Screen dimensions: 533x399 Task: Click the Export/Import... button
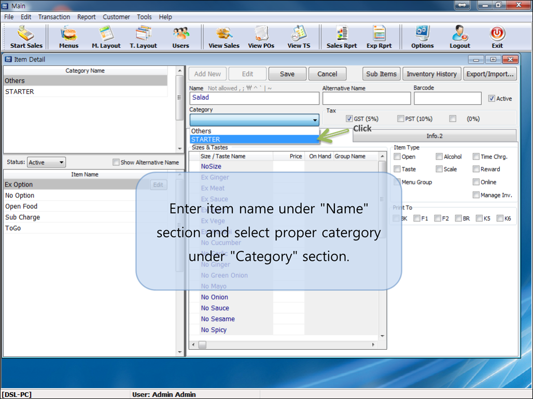pos(490,74)
